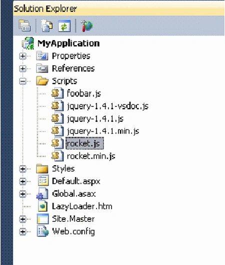Open the ASP.NET Configuration globe icon
This screenshot has height=265, width=225.
coord(86,26)
